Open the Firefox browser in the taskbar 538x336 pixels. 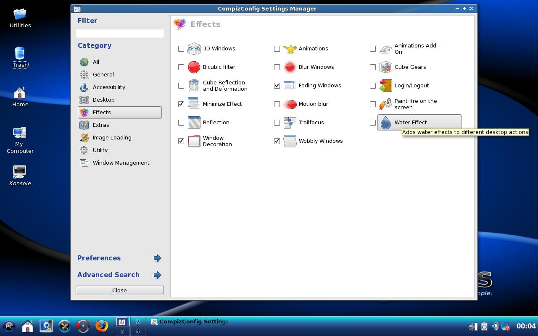(x=101, y=326)
